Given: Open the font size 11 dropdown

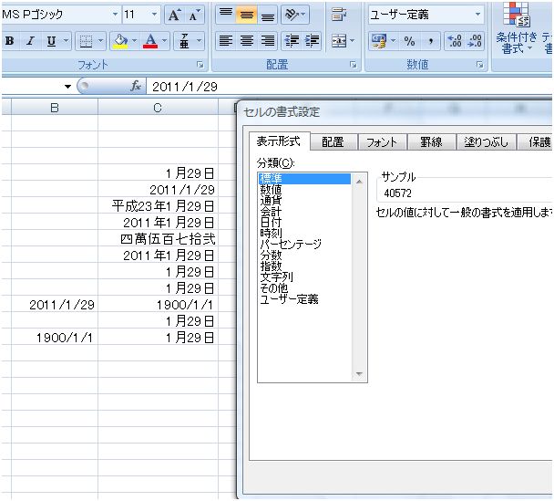Looking at the screenshot, I should (154, 15).
